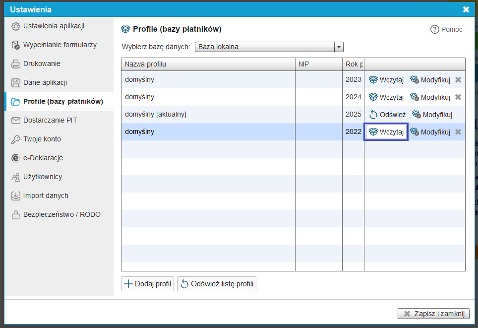
Task: Select Drukowanie in the sidebar
Action: click(x=42, y=64)
